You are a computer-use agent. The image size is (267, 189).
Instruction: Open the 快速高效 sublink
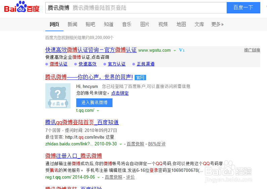88,64
